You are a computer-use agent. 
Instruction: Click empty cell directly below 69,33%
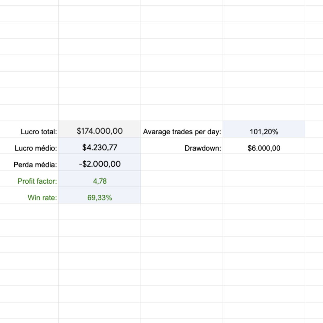point(100,211)
